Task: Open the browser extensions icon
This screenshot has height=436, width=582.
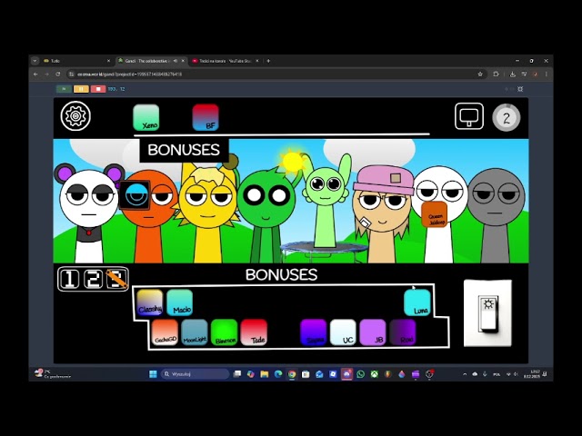Action: 496,74
